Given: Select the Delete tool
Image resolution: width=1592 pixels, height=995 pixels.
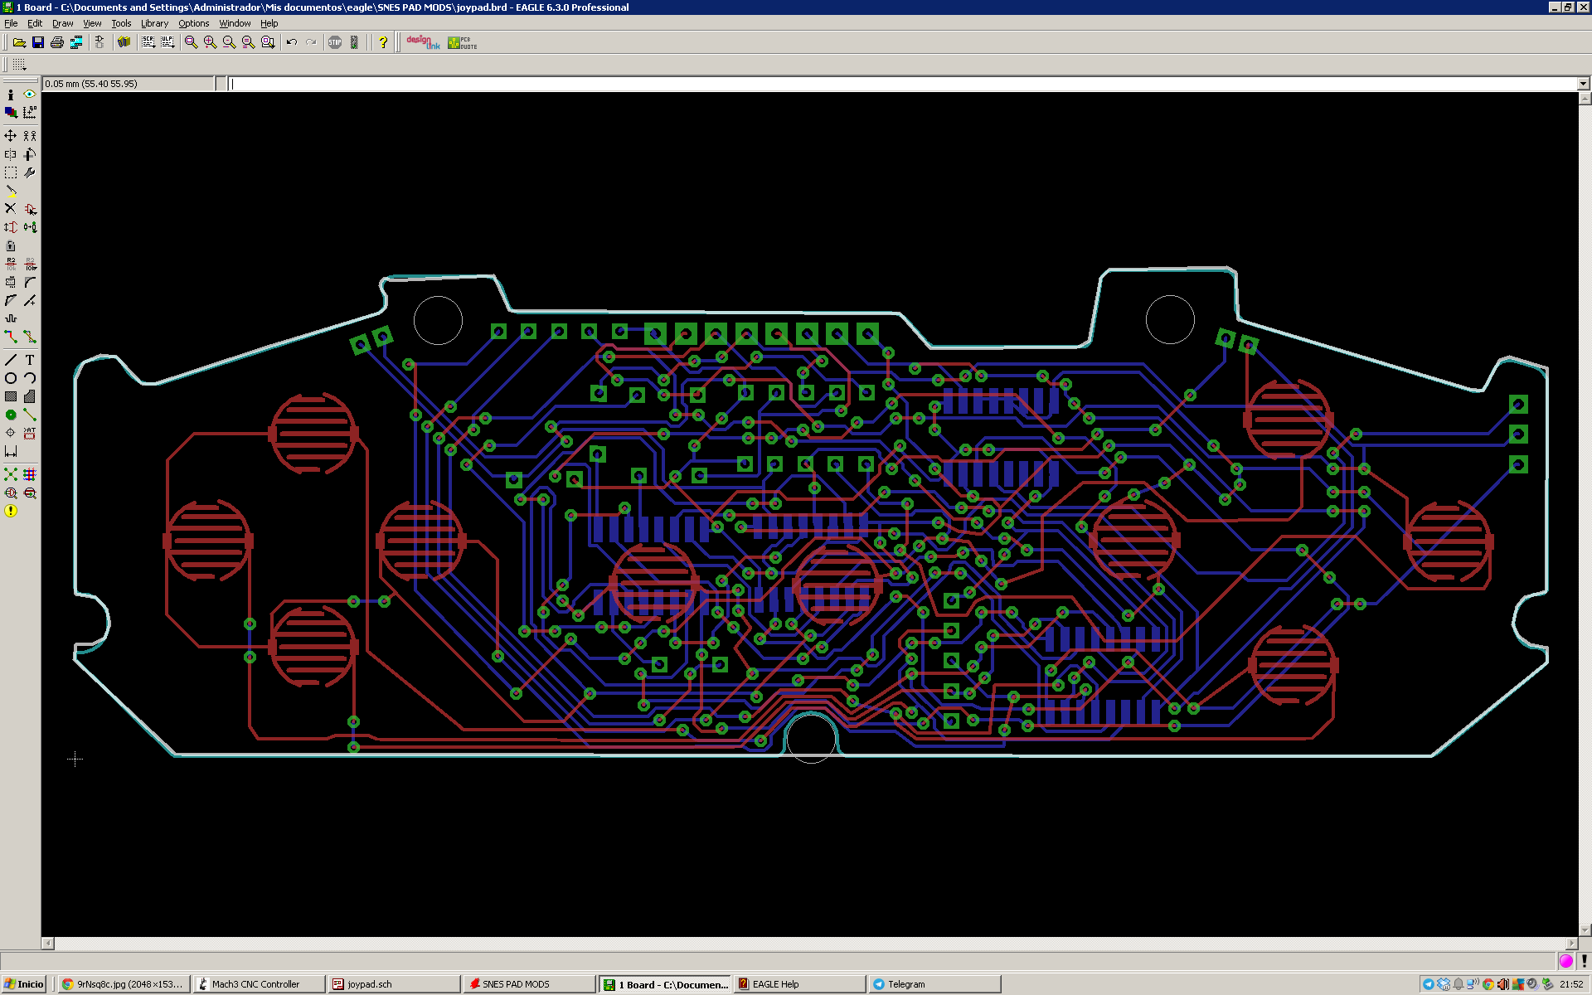Looking at the screenshot, I should point(11,208).
